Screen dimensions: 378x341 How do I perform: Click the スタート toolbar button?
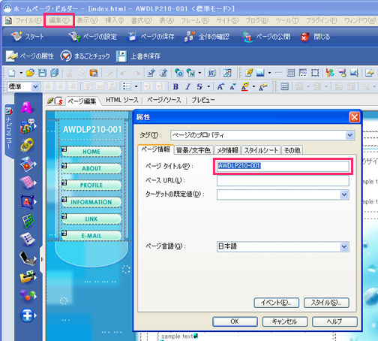pyautogui.click(x=27, y=37)
